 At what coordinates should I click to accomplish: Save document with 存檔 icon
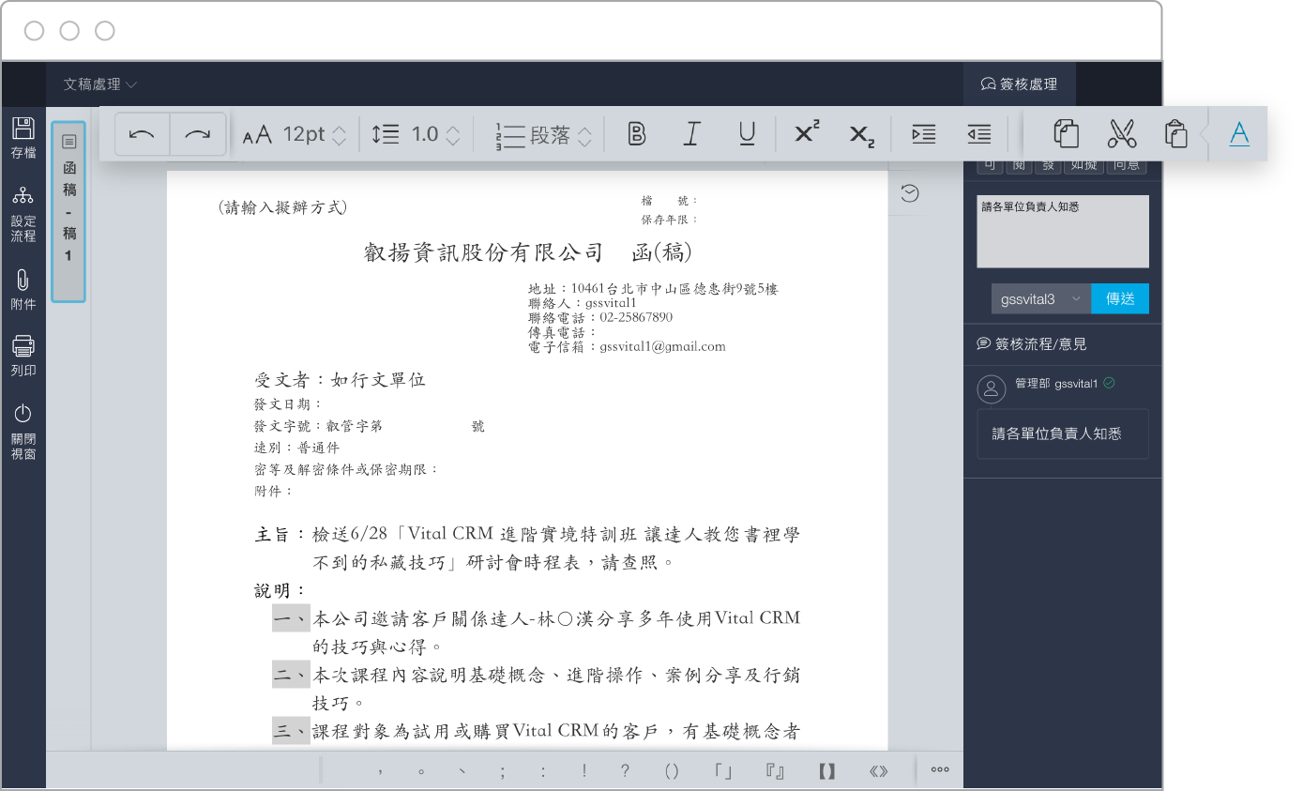point(23,138)
